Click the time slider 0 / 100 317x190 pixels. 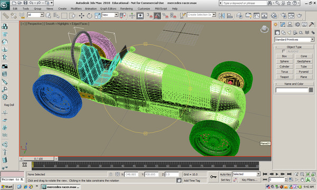[39, 159]
